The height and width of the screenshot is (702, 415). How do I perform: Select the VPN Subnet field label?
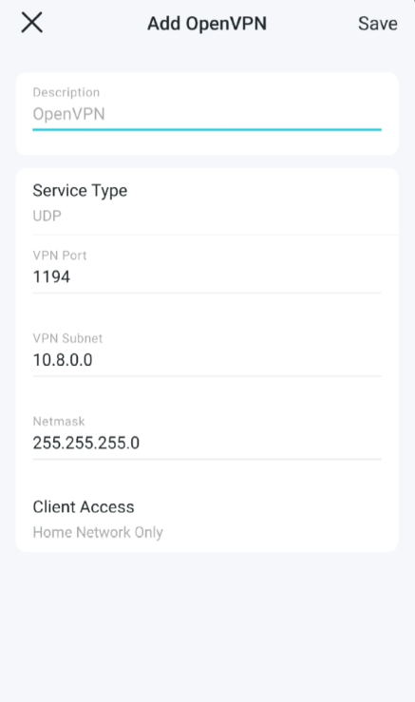[x=67, y=338]
